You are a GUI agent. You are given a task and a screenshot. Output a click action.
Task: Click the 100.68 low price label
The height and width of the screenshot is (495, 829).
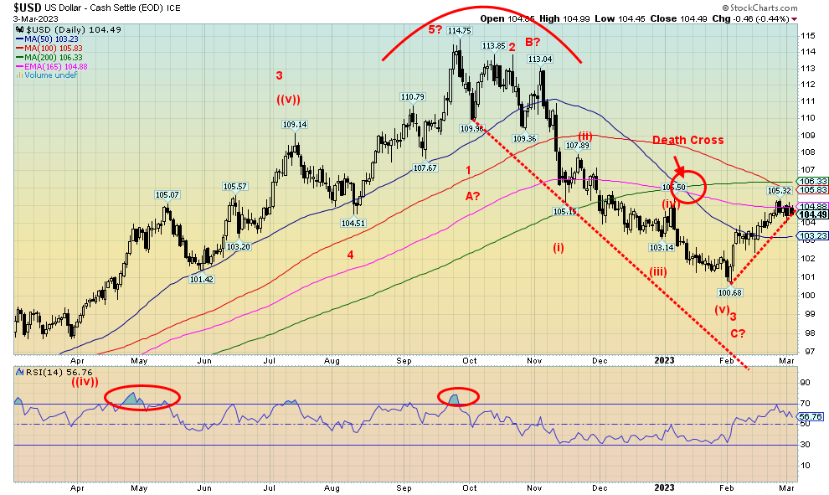(x=730, y=292)
